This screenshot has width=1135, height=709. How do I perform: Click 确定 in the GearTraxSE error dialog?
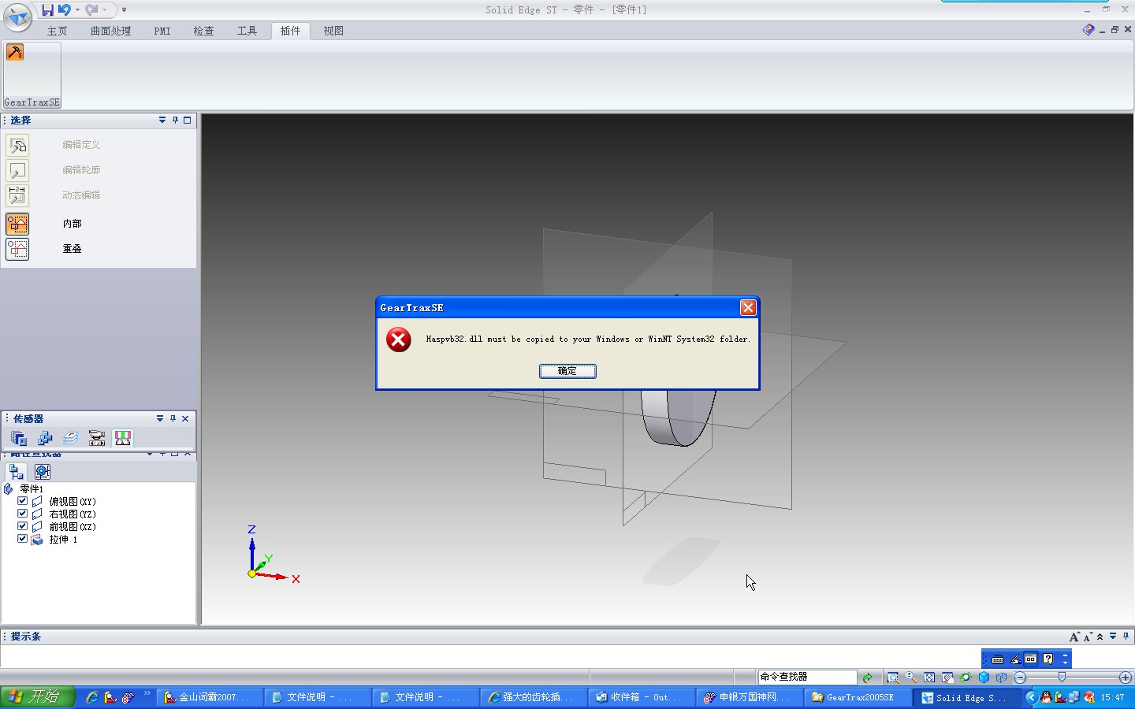click(567, 371)
